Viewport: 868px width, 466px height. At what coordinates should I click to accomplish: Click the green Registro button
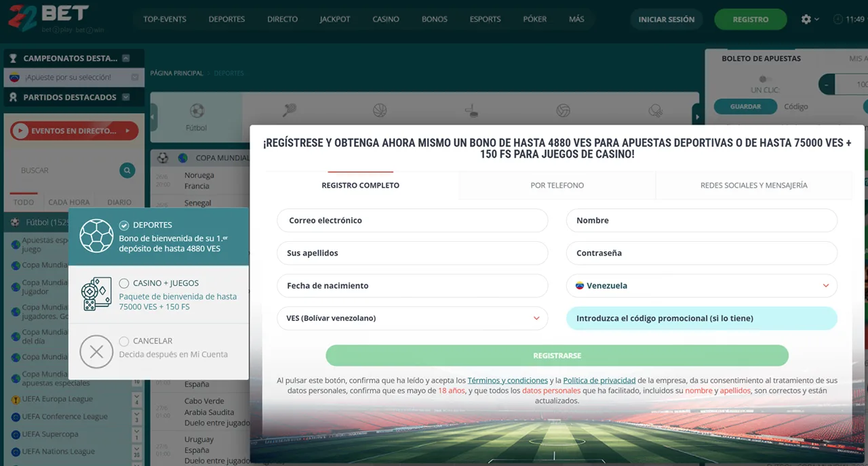(x=751, y=20)
